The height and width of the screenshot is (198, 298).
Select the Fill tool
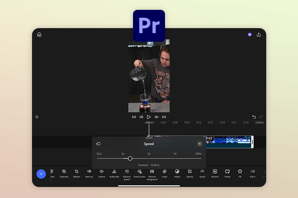point(240,174)
